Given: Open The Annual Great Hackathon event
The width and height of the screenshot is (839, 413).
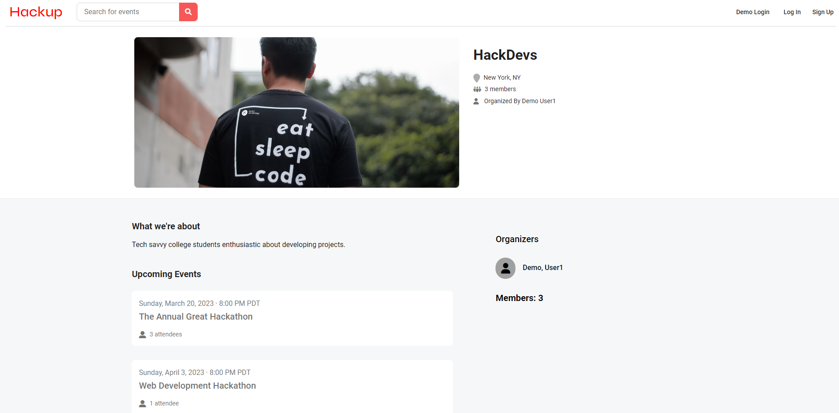Looking at the screenshot, I should (195, 317).
